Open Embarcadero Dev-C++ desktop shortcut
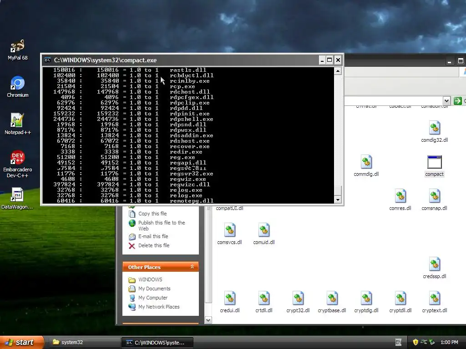This screenshot has width=466, height=349. 18,164
